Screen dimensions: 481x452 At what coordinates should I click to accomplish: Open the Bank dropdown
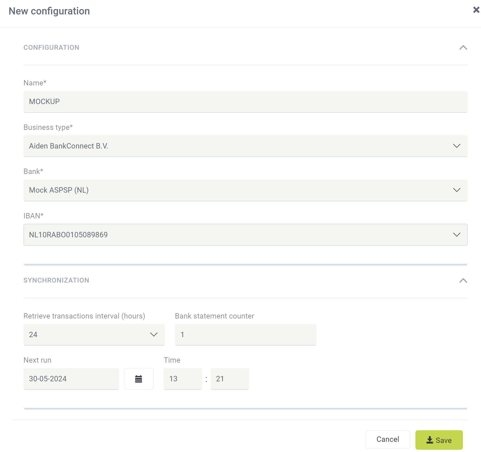tap(245, 190)
